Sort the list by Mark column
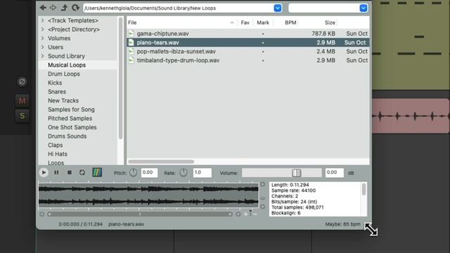Screen dimensions: 450x253 (263, 22)
